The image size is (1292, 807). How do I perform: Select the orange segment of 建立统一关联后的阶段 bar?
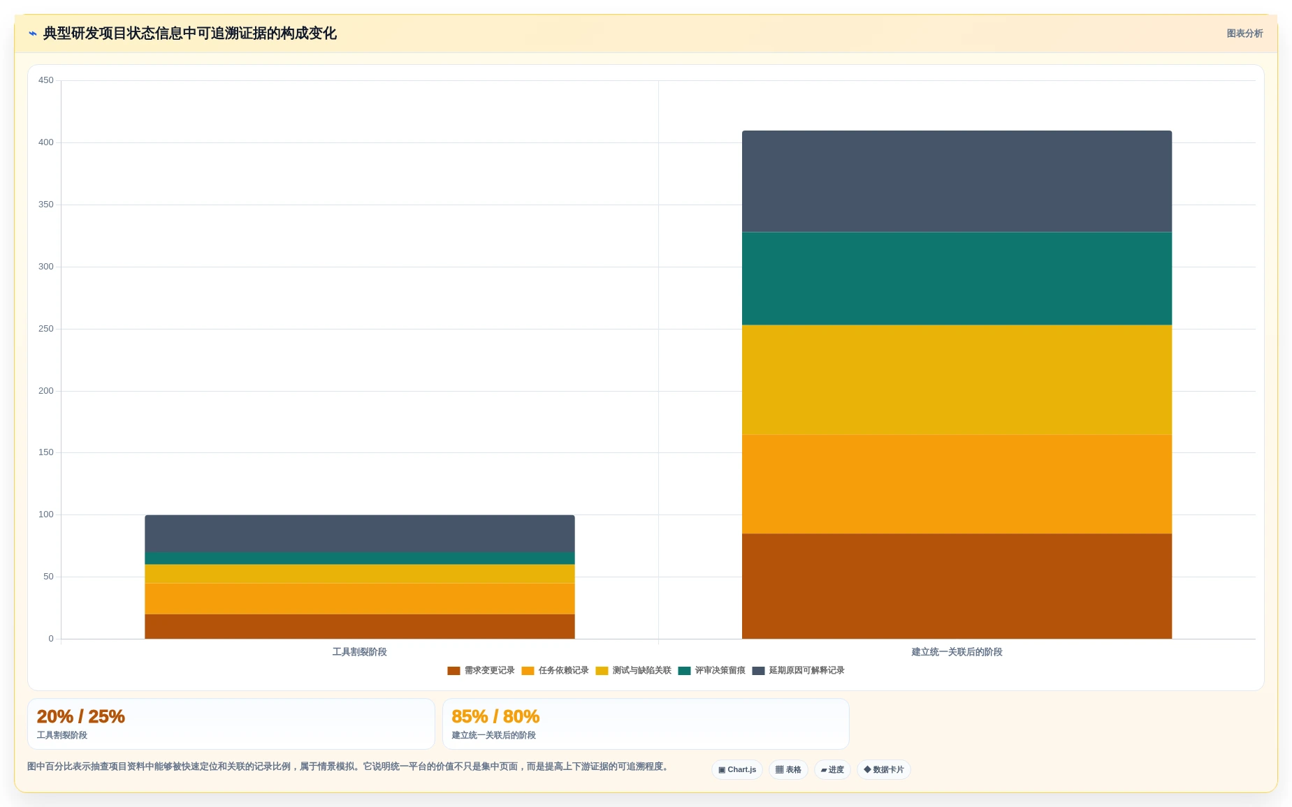[957, 484]
